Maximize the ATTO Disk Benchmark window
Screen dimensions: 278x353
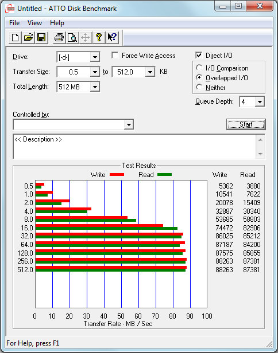coord(238,6)
